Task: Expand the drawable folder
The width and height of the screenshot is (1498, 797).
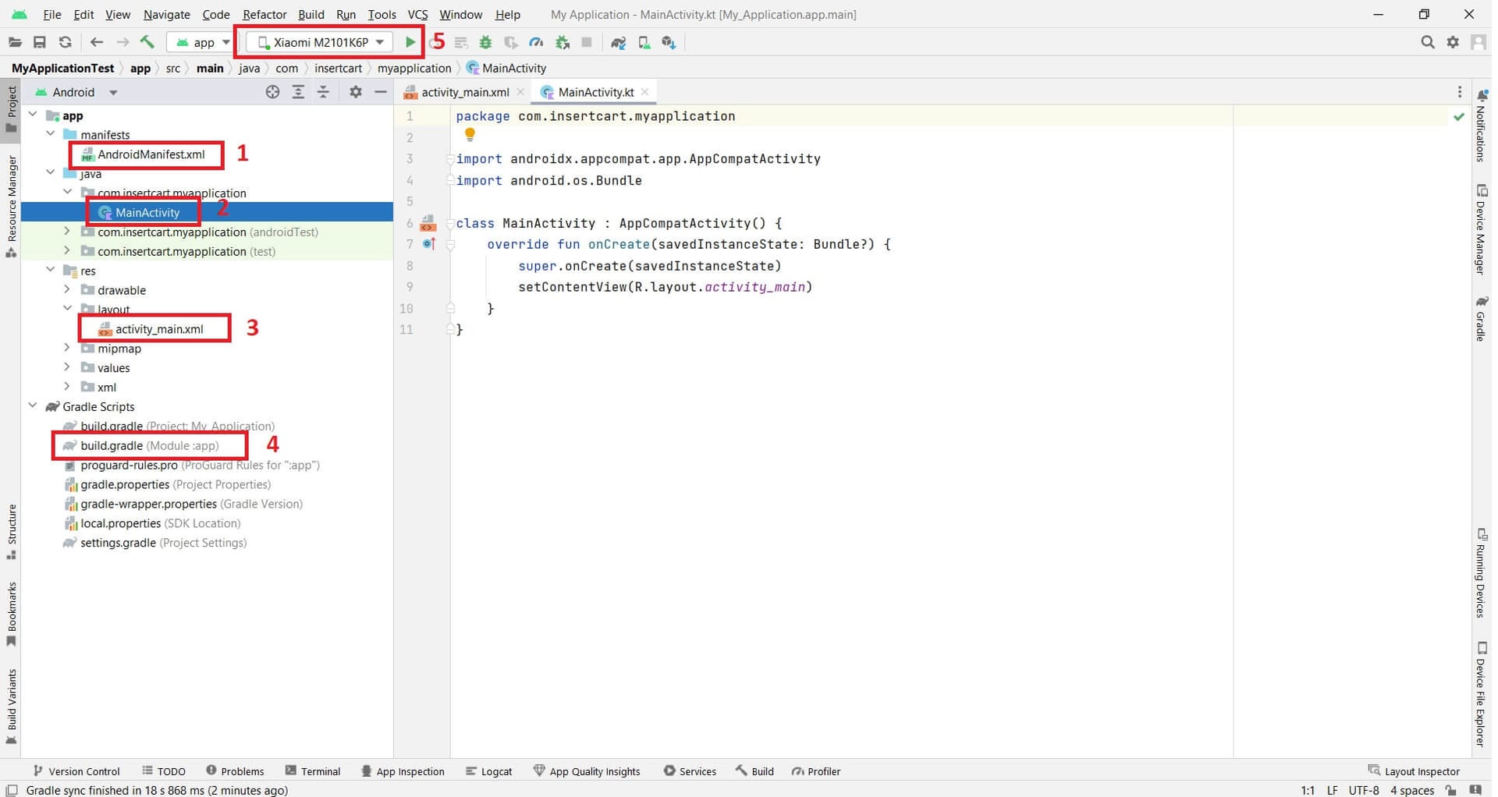Action: pyautogui.click(x=67, y=289)
